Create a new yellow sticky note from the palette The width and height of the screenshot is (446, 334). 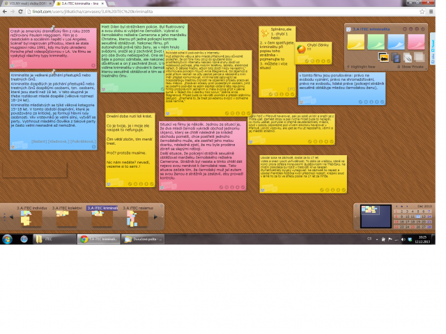pyautogui.click(x=355, y=42)
